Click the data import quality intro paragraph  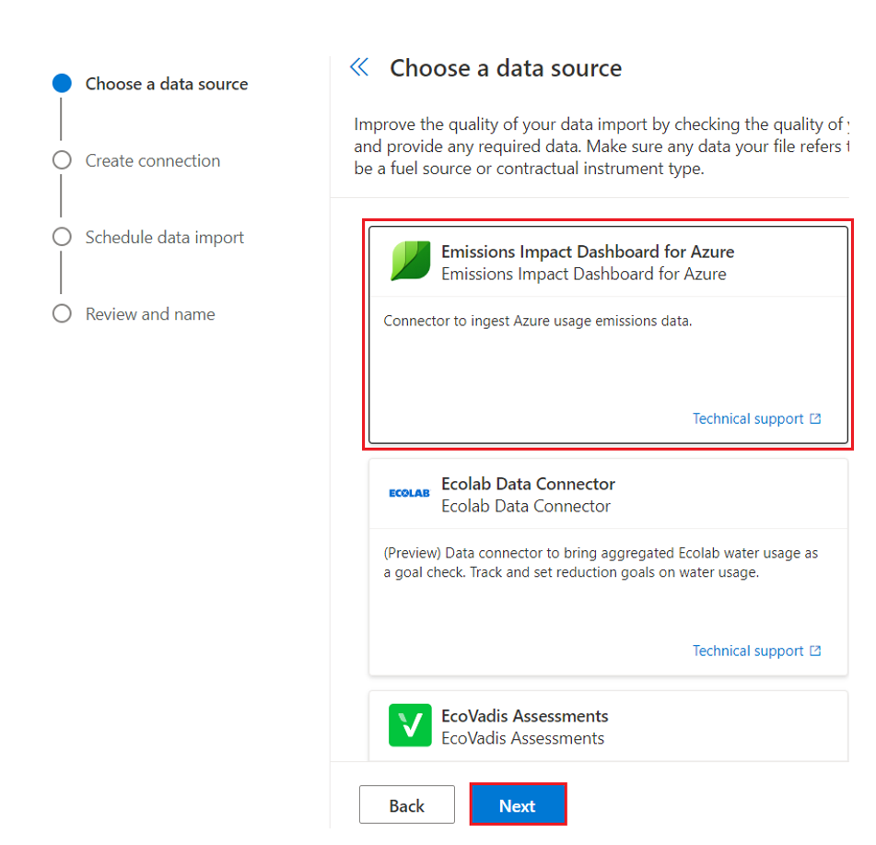(602, 146)
